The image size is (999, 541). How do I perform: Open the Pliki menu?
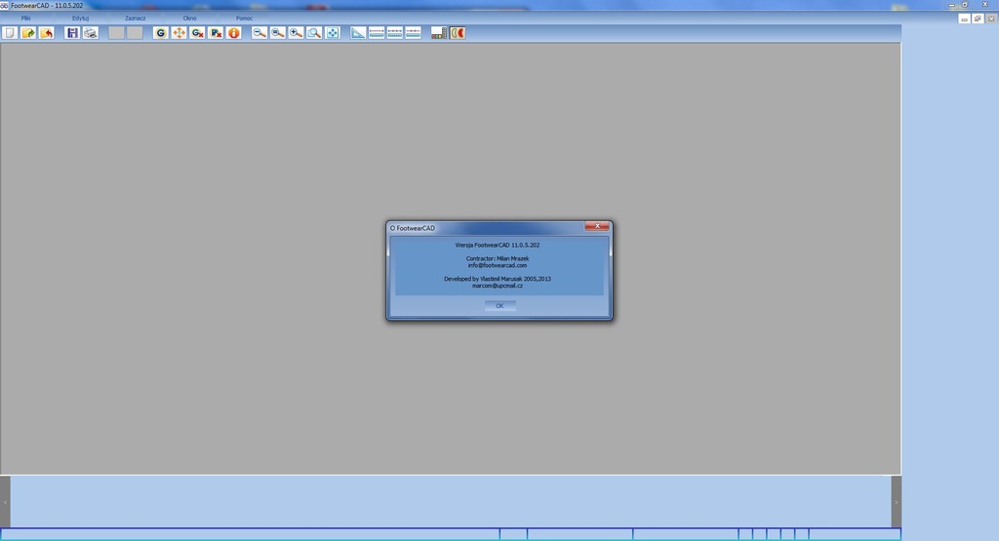[25, 19]
